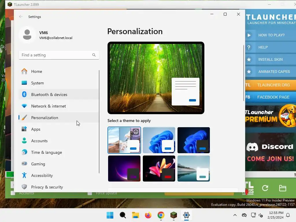
Task: Click the Settings back arrow
Action: tap(21, 16)
